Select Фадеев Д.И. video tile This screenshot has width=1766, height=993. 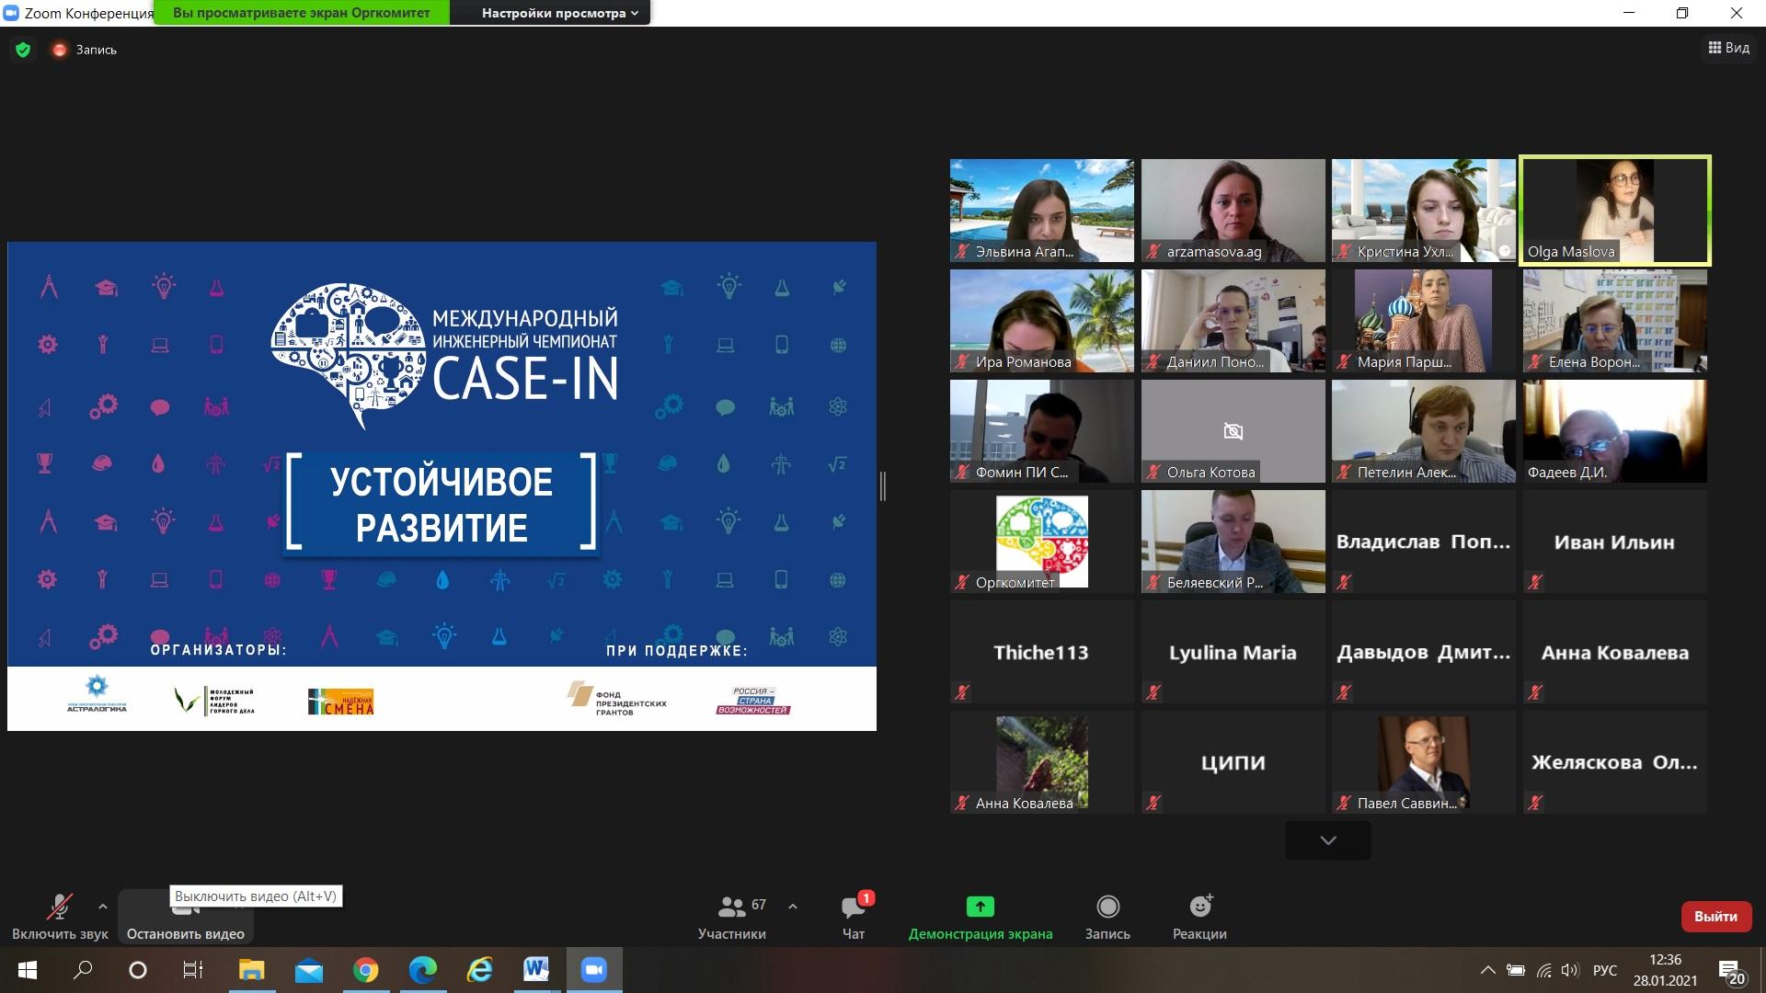click(1615, 431)
